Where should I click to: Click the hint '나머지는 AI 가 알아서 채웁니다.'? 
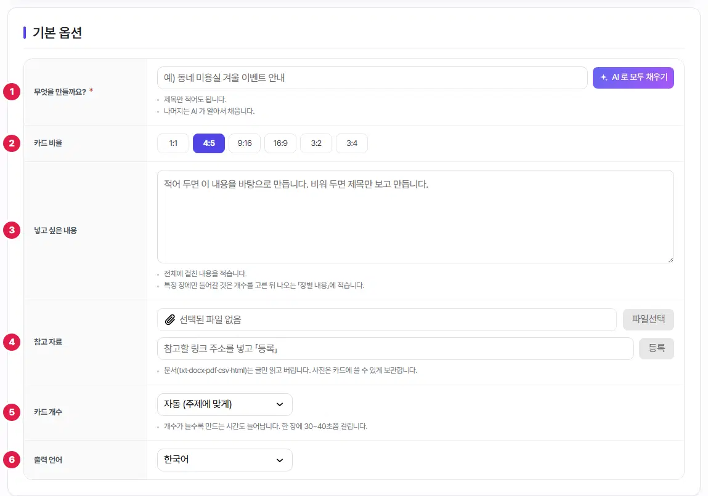(x=209, y=111)
